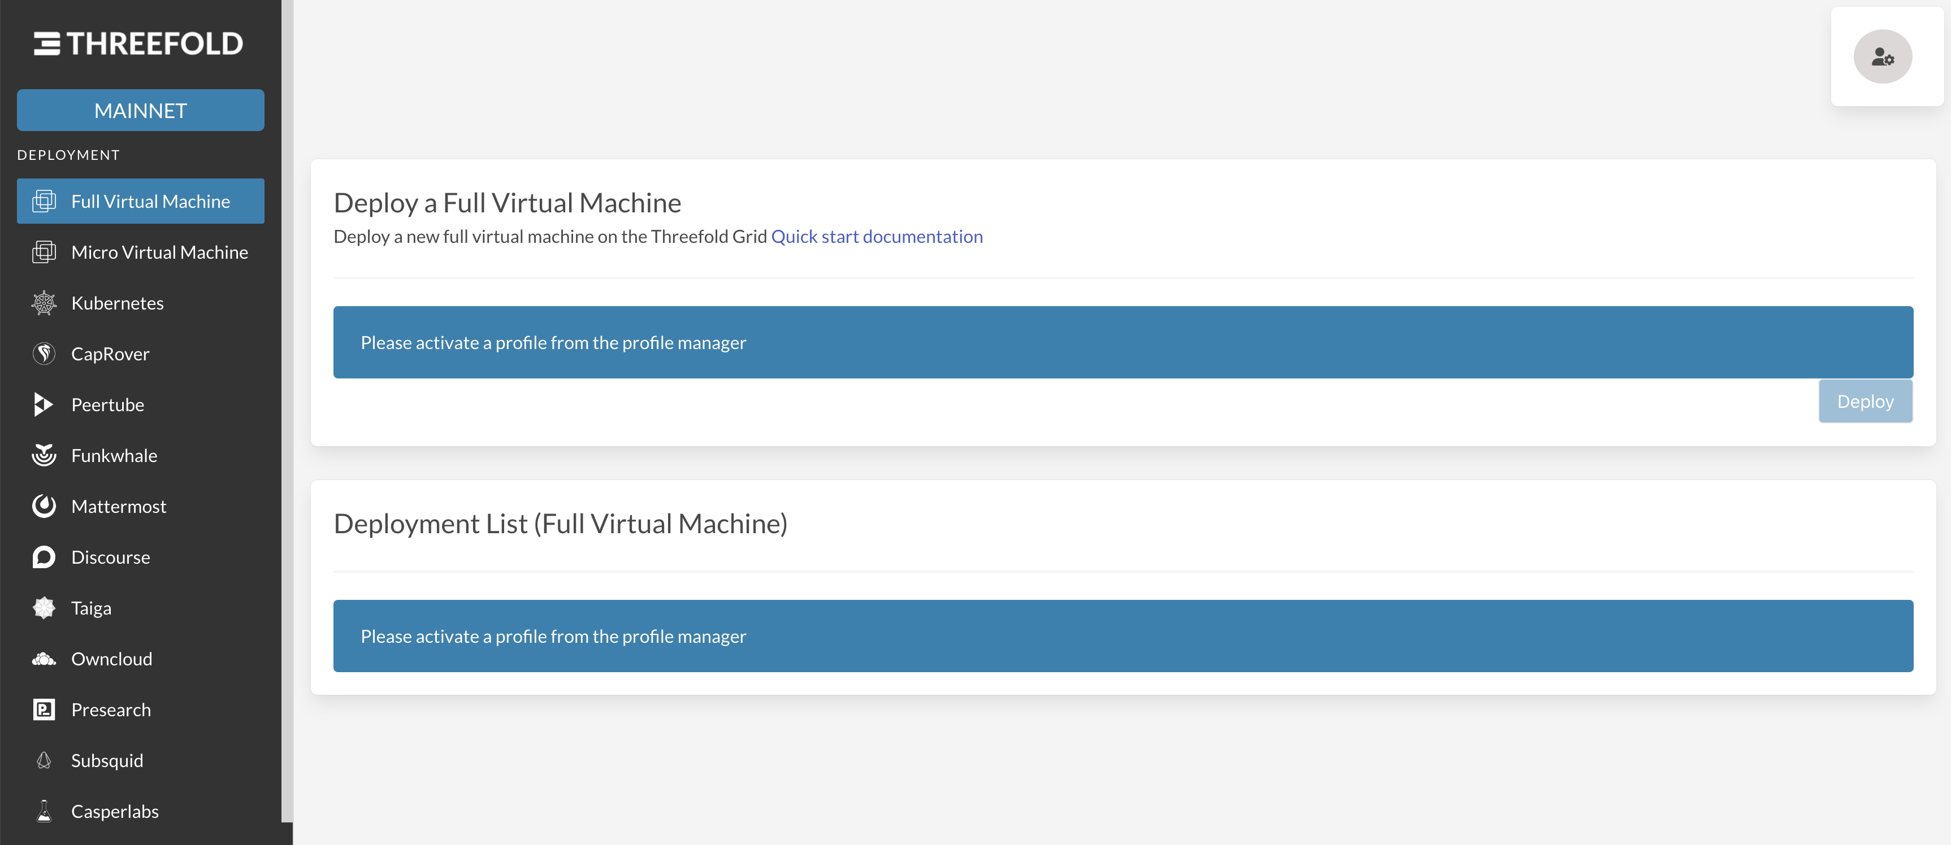The image size is (1951, 845).
Task: Select Peertube in sidebar
Action: [x=141, y=404]
